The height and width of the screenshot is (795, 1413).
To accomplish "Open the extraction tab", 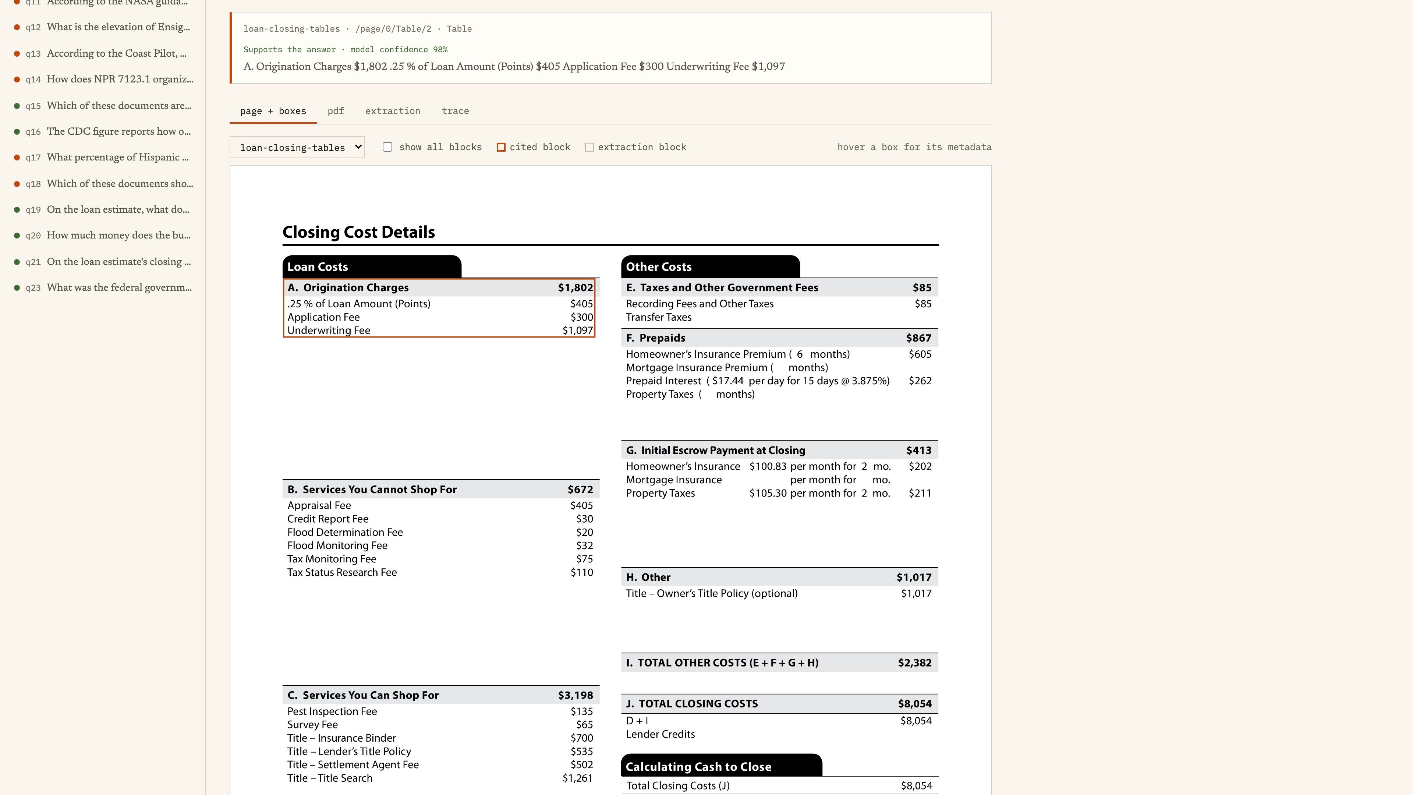I will click(393, 111).
